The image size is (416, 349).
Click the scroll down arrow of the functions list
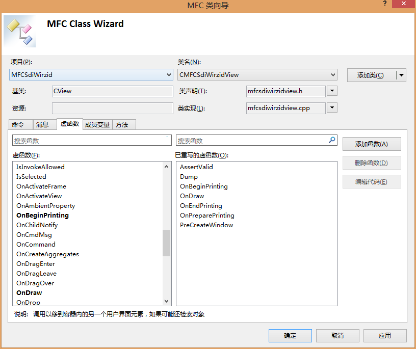pos(166,301)
